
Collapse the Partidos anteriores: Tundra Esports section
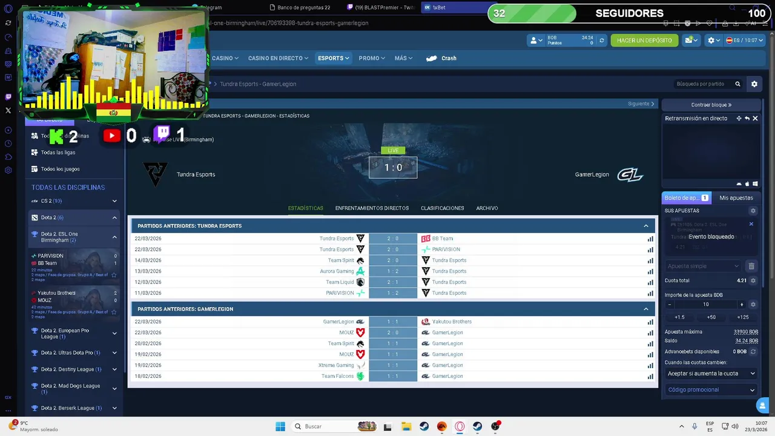646,226
